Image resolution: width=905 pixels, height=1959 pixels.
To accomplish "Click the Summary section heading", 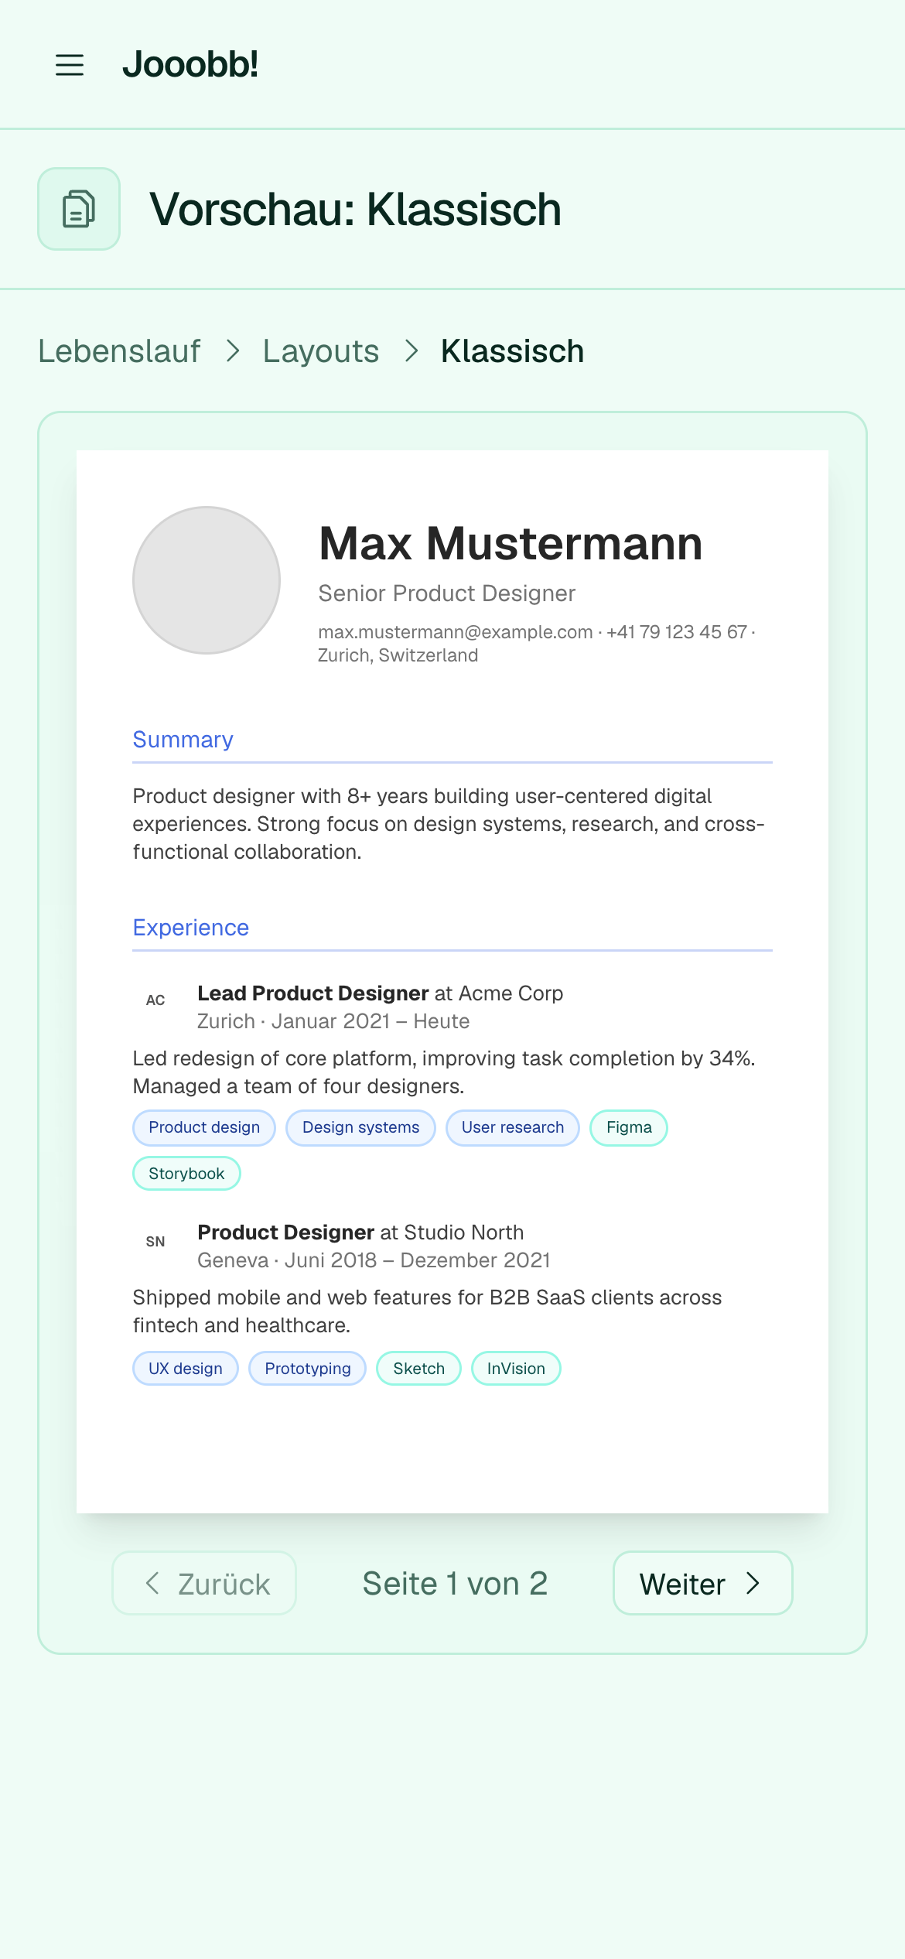I will pyautogui.click(x=183, y=740).
